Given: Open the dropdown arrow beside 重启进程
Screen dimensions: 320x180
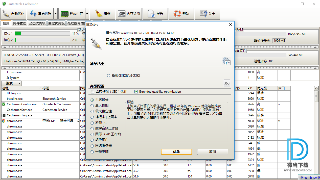Looking at the screenshot, I should [x=56, y=14].
